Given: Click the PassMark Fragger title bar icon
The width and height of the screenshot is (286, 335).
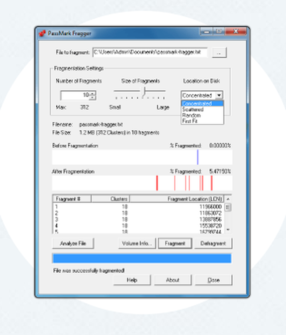Looking at the screenshot, I should [42, 33].
